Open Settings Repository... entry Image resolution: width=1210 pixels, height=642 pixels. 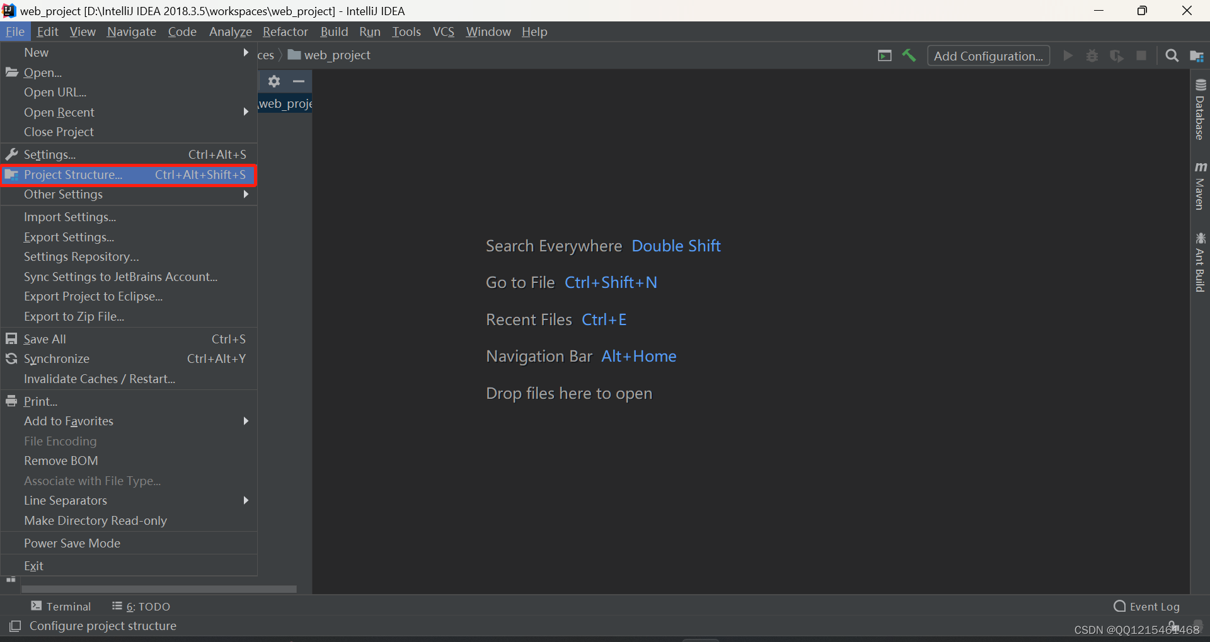click(129, 256)
